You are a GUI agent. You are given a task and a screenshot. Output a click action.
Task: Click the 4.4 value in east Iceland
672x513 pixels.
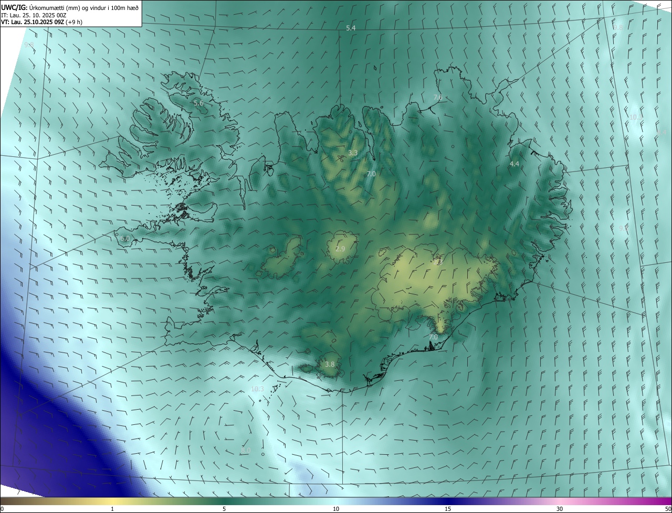514,164
